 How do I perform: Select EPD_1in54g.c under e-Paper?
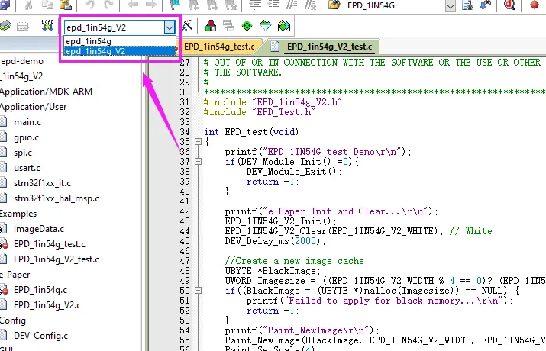[x=40, y=290]
